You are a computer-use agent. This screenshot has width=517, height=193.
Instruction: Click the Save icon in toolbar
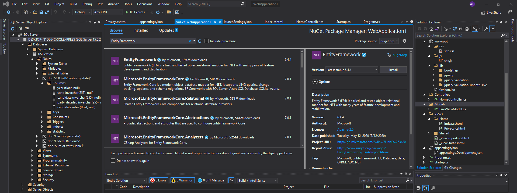(41, 12)
